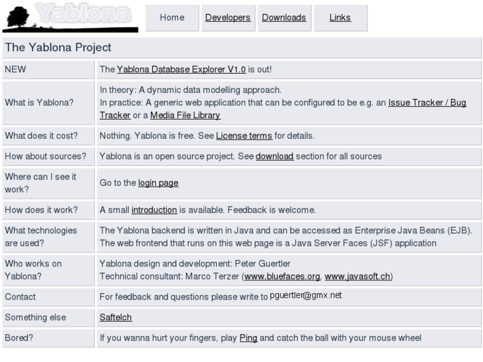The width and height of the screenshot is (483, 362).
Task: Play the Ping game link
Action: (248, 338)
